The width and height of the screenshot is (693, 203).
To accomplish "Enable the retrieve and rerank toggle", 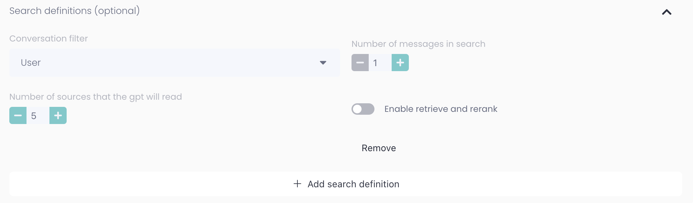I will [363, 109].
